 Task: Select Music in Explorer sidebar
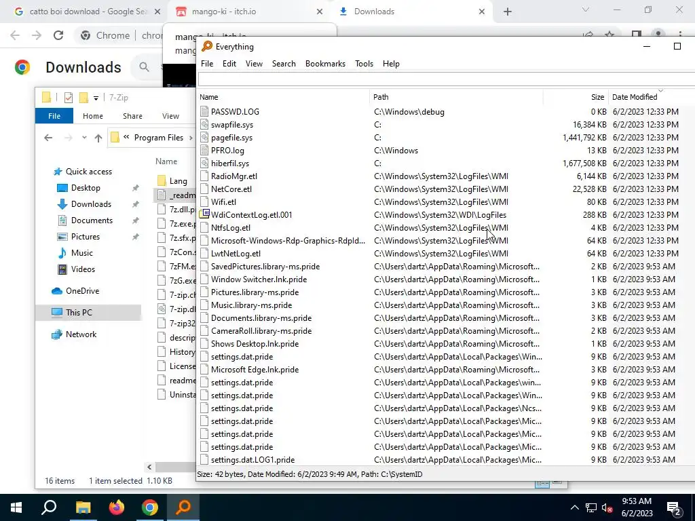tap(81, 253)
